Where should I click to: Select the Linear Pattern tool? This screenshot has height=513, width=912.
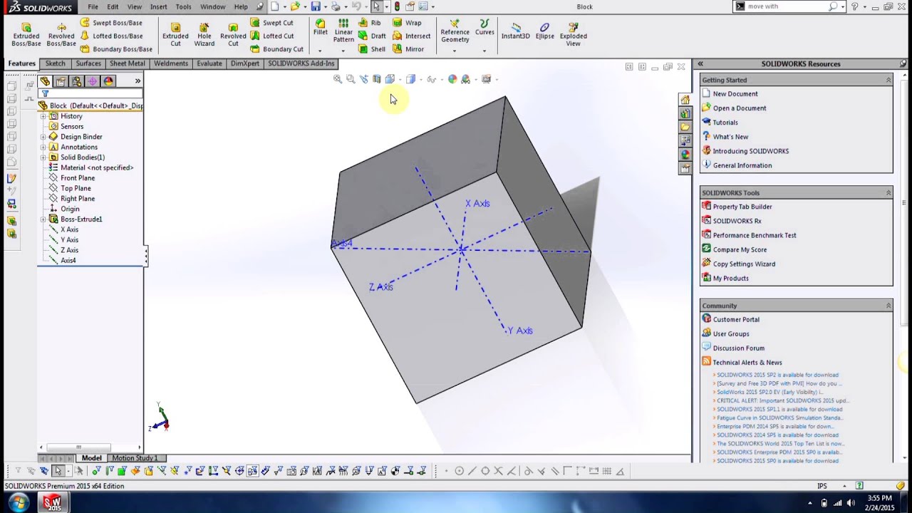[x=343, y=31]
